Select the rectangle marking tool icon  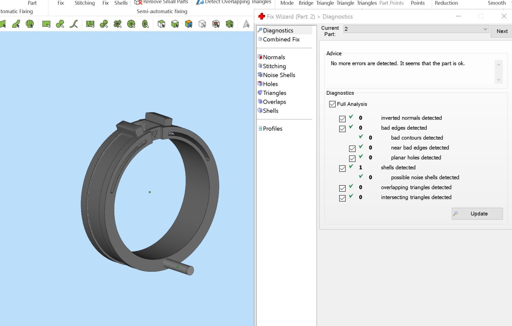[47, 24]
